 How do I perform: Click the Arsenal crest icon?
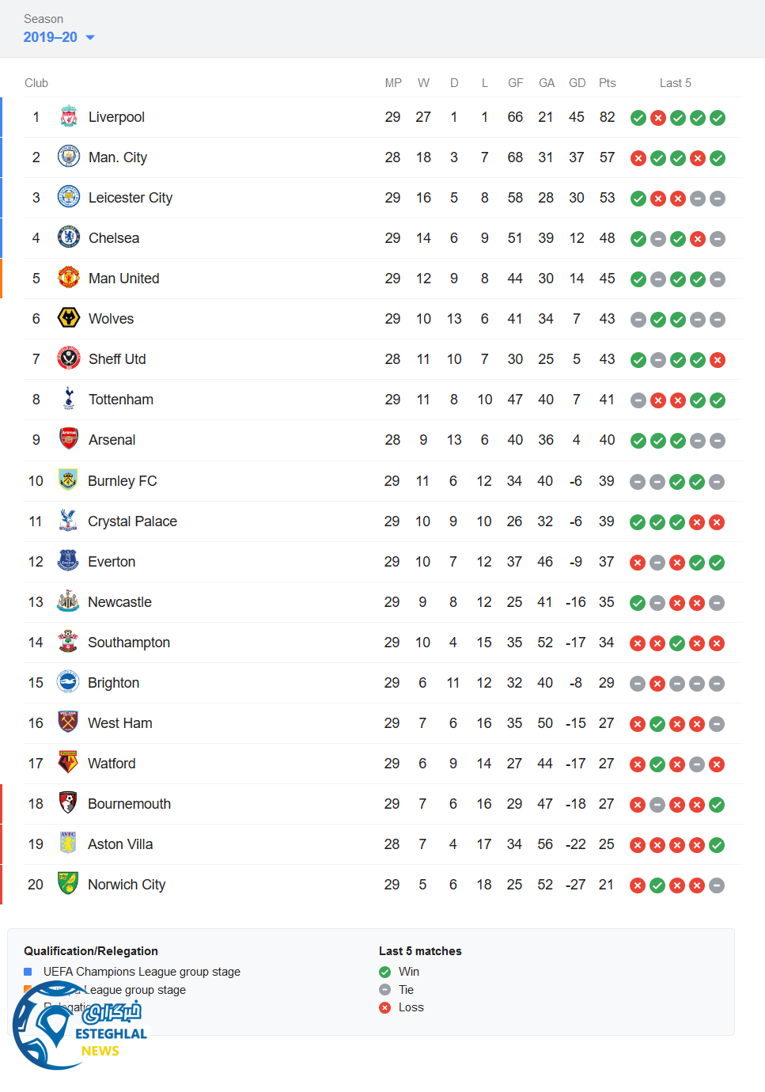(x=69, y=439)
